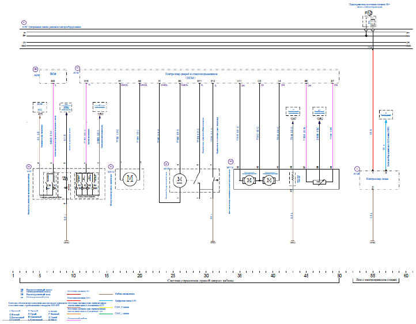
Task: Click the left switch contact near pin B11
Action: (x=198, y=179)
